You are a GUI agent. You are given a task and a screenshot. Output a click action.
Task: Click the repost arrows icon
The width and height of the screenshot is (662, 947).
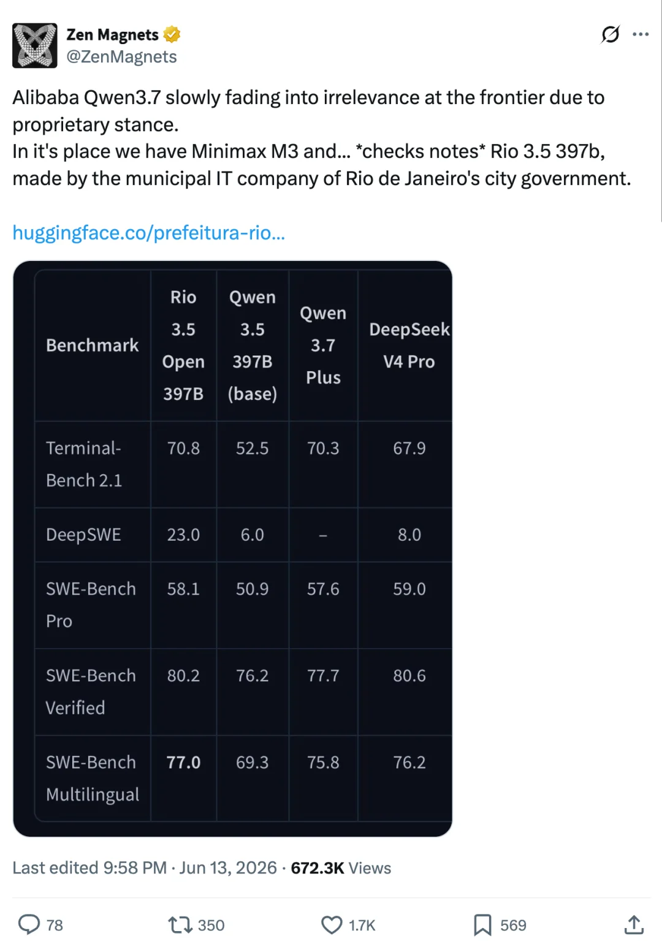180,924
